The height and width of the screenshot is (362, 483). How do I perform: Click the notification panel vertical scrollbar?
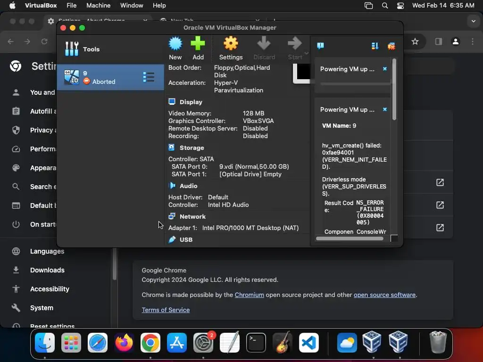tap(394, 89)
